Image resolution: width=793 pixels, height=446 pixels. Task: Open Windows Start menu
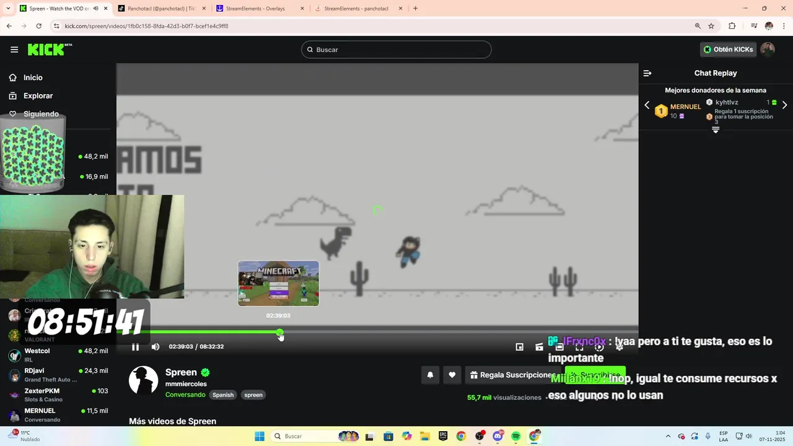(260, 436)
